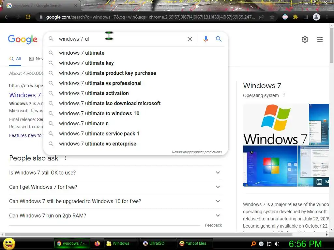The width and height of the screenshot is (334, 250).
Task: Click the padlock site info icon
Action: [41, 17]
